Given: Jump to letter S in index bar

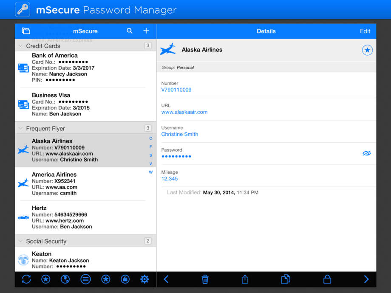Looking at the screenshot, I should (x=150, y=155).
